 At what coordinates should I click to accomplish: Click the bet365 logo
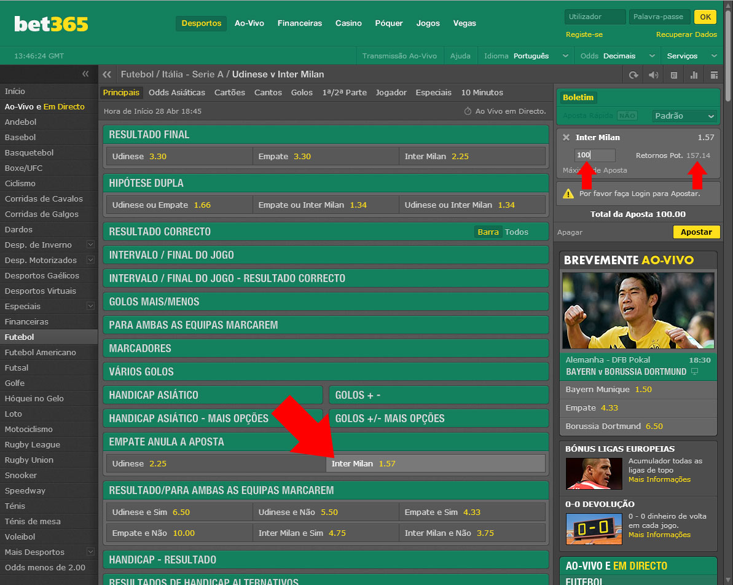51,24
